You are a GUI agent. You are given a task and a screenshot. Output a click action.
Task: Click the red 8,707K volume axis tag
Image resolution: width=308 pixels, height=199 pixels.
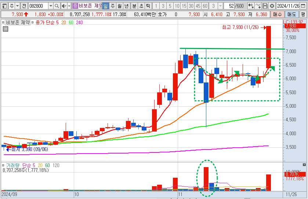295,174
